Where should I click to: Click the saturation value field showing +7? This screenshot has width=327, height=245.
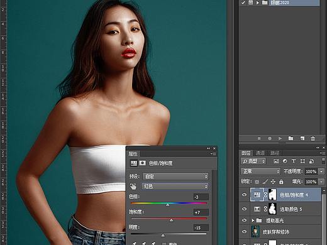201,212
